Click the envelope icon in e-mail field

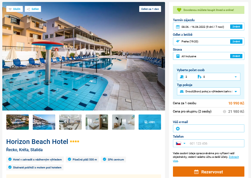point(178,128)
